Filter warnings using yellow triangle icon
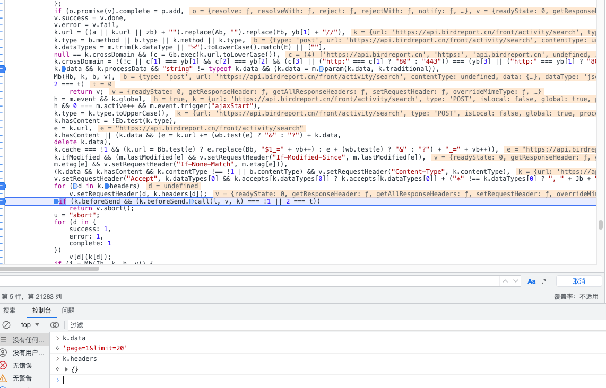 point(4,378)
